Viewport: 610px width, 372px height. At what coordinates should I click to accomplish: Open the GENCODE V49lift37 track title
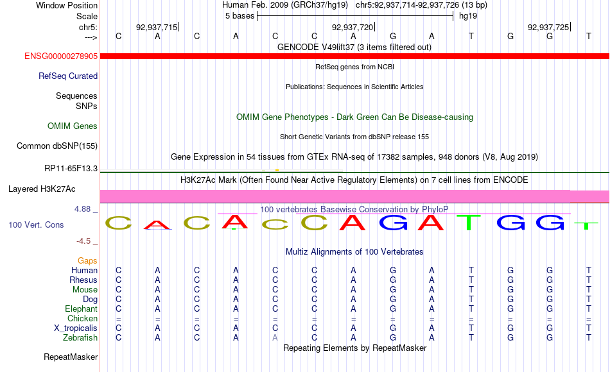pos(354,47)
